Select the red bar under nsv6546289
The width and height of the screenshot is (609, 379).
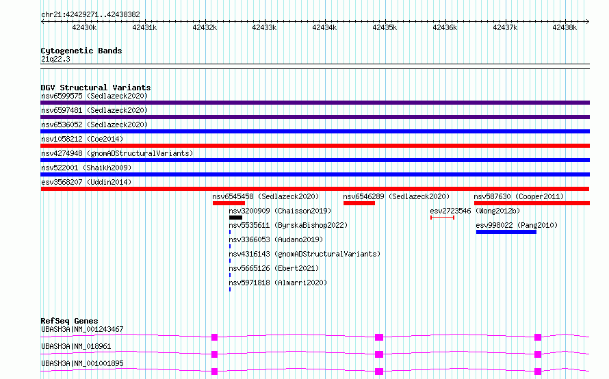359,203
